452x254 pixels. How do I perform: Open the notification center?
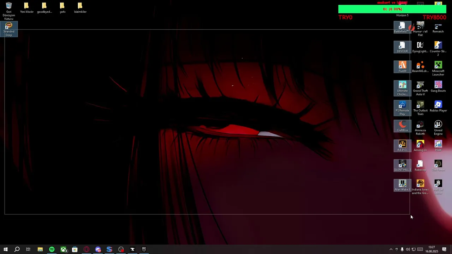pos(444,249)
